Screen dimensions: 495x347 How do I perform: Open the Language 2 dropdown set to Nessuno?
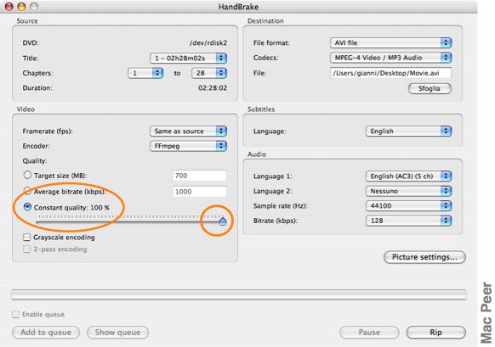coord(408,191)
